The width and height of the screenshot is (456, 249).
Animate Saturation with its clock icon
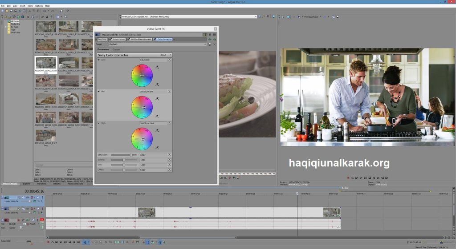click(x=169, y=155)
